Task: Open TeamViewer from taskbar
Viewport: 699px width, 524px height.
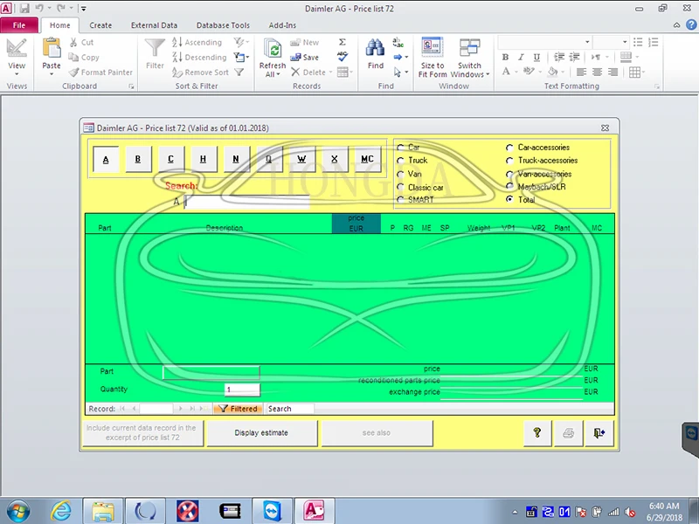Action: tap(272, 510)
